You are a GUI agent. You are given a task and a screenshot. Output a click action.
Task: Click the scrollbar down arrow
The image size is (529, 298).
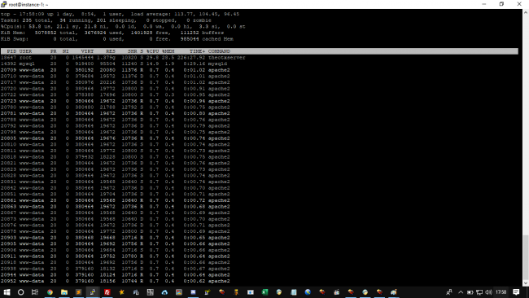(x=525, y=283)
